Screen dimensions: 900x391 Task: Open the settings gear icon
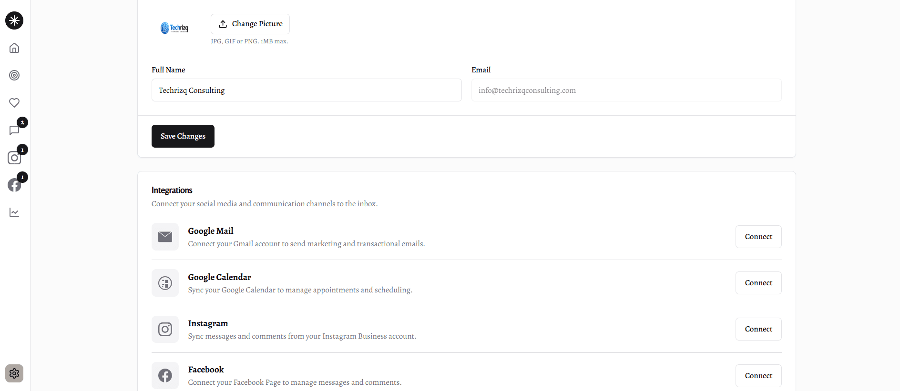point(14,373)
